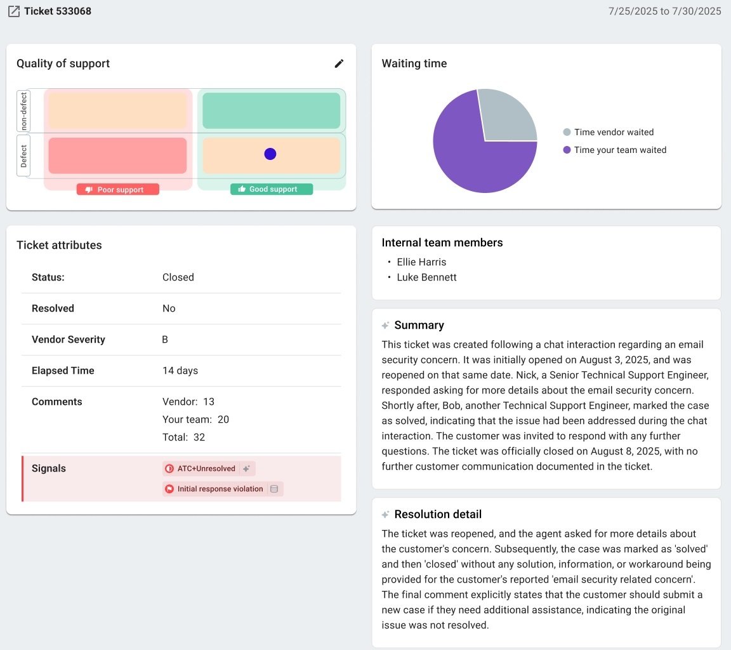Click the Defect row label
The image size is (731, 650).
[24, 156]
